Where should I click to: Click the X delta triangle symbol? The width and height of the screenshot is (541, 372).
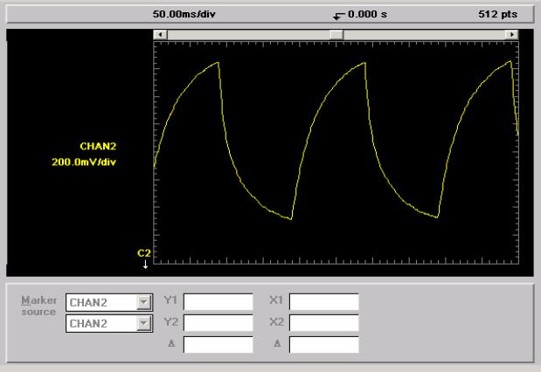(x=278, y=344)
